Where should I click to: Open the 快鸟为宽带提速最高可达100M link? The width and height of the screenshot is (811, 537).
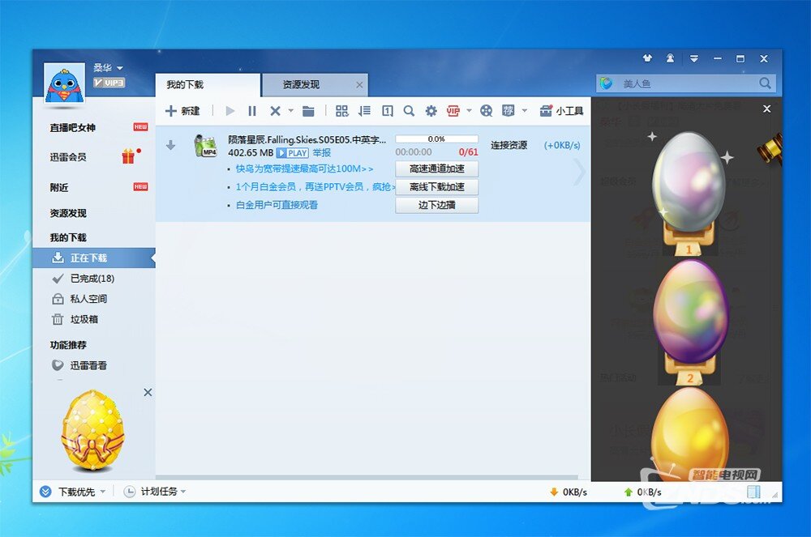point(305,168)
